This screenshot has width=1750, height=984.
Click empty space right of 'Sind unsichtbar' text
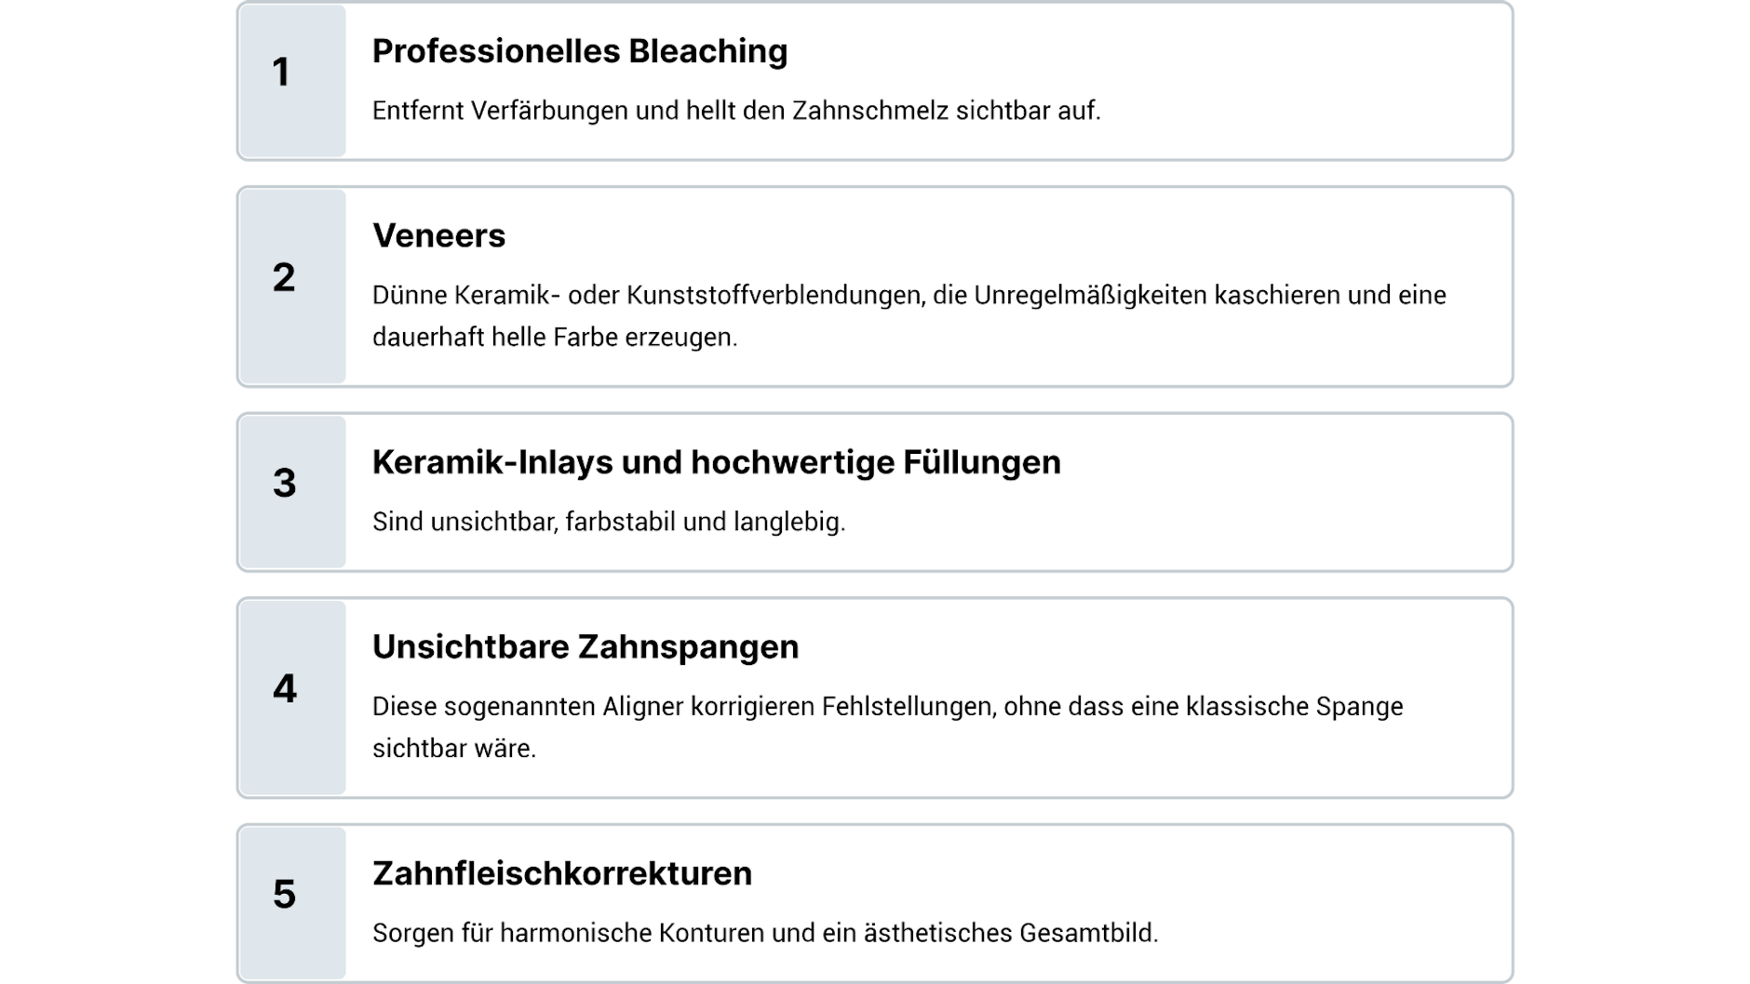point(1164,522)
